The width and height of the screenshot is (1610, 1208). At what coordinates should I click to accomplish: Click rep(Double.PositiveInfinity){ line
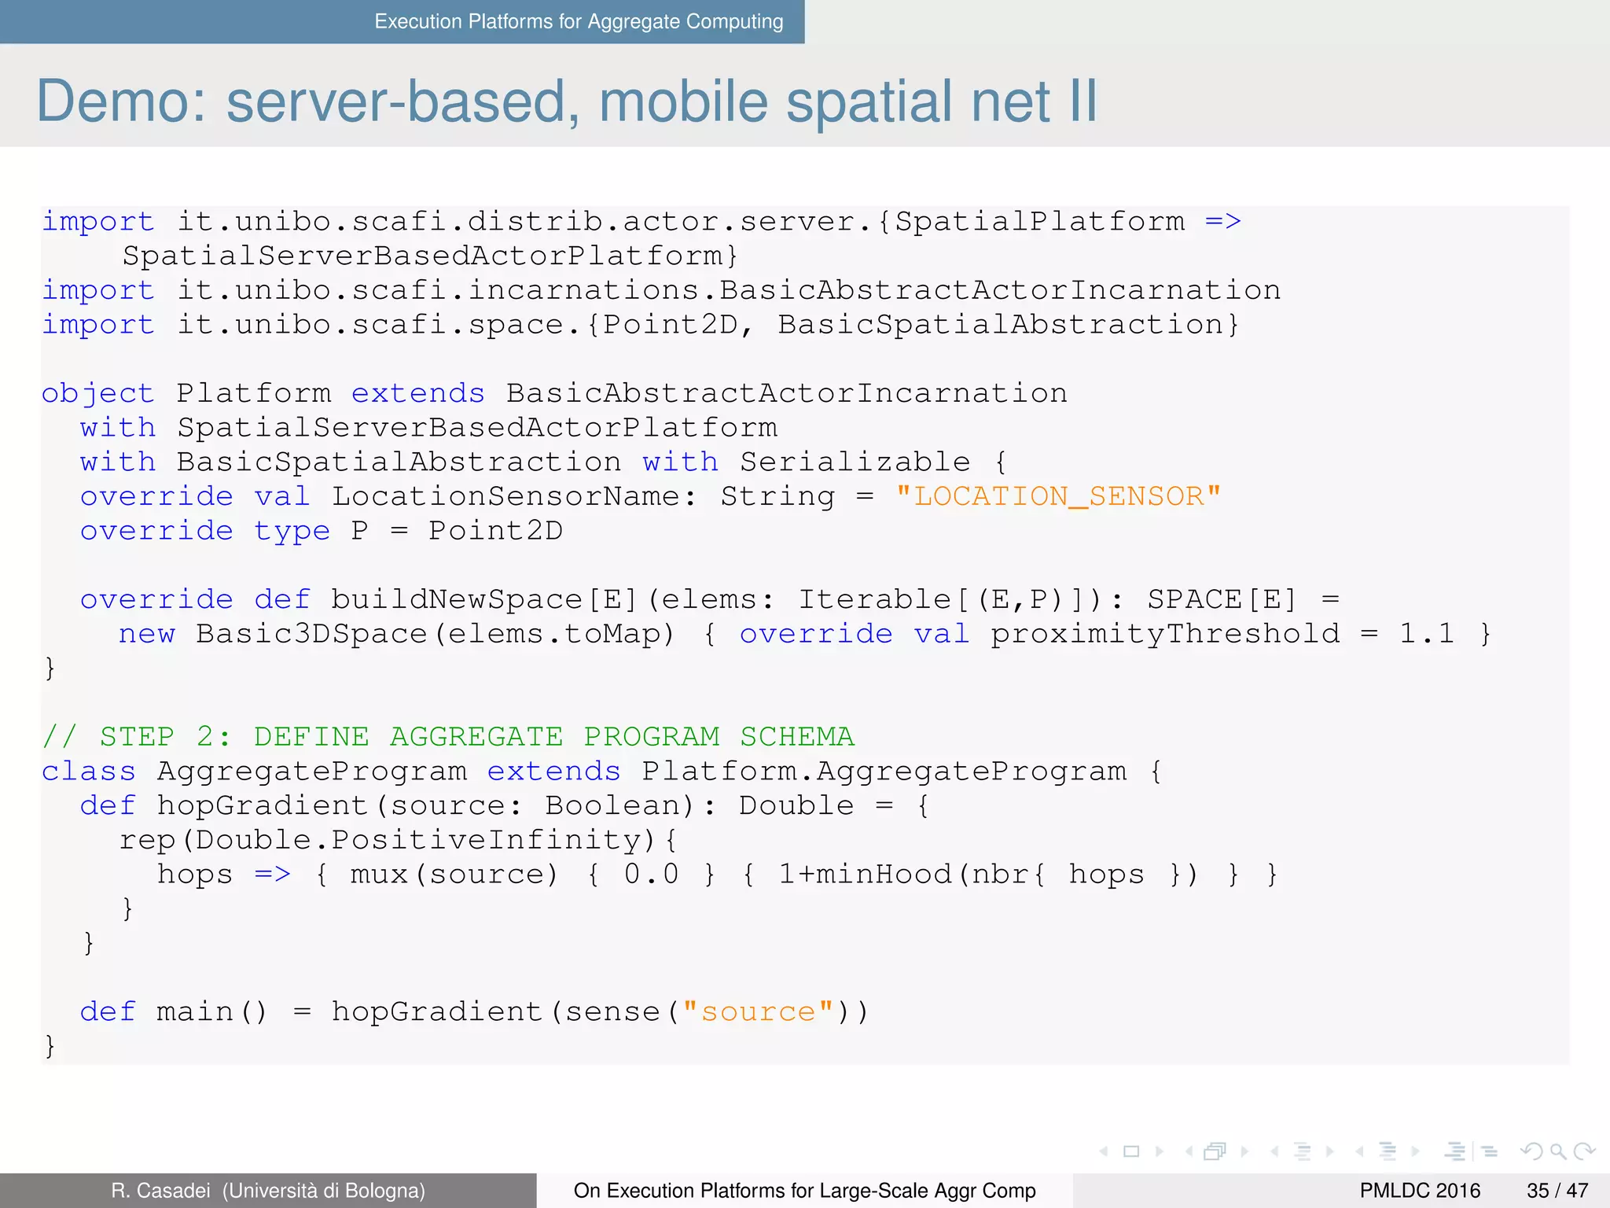398,841
